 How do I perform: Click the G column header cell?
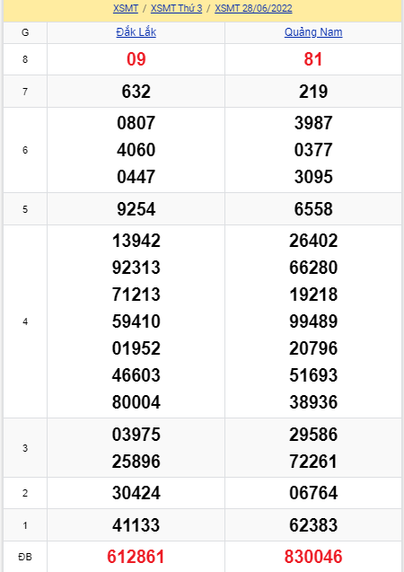25,32
